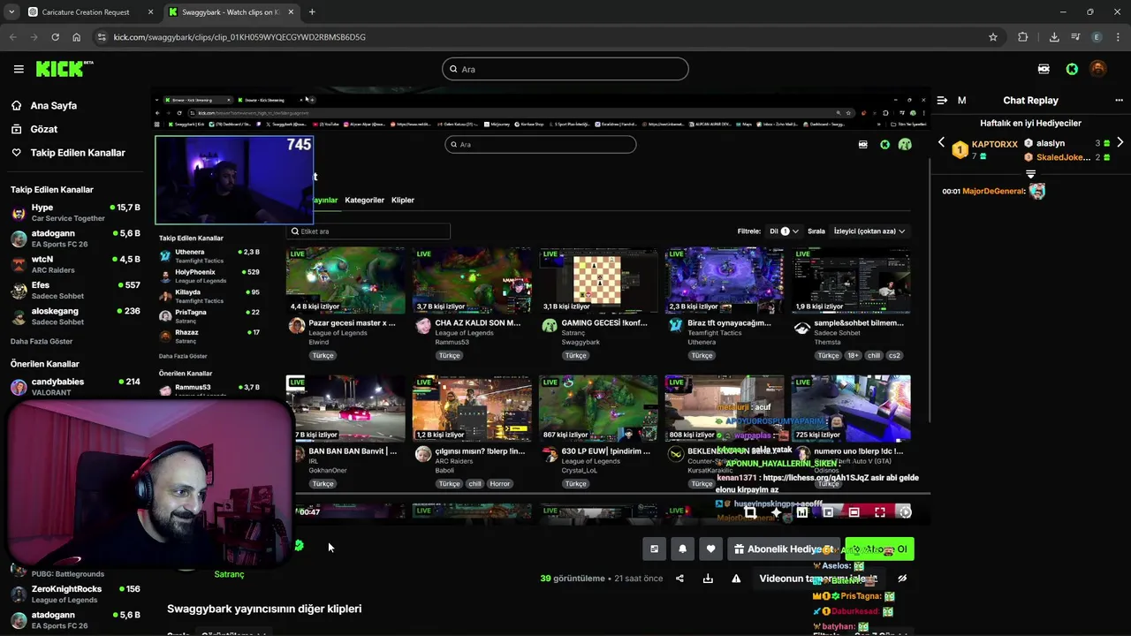Click the green K circle icon in header
Screen dimensions: 1131x636
click(1072, 69)
